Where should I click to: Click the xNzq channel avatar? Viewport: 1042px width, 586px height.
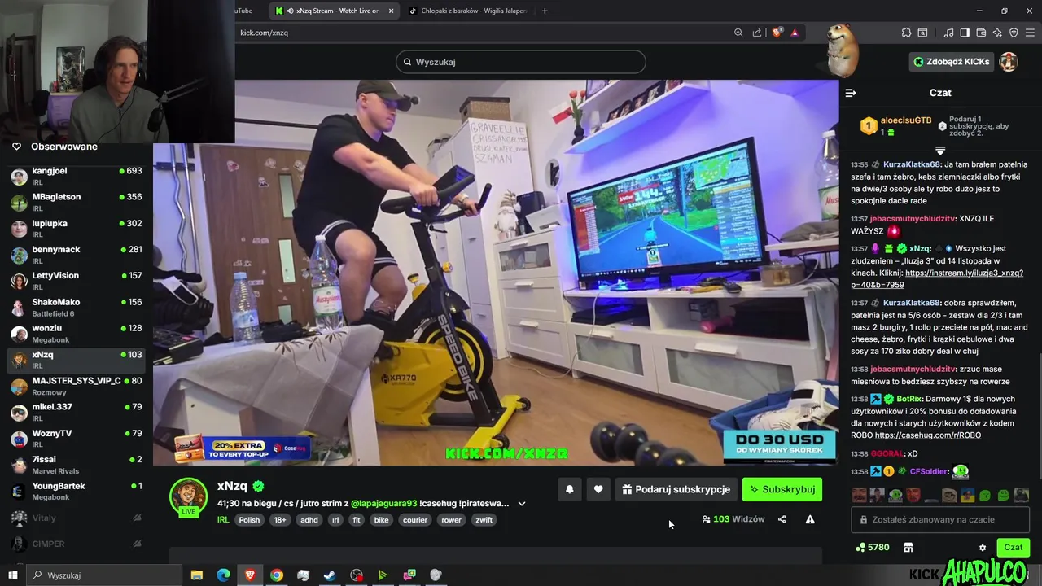pyautogui.click(x=188, y=496)
